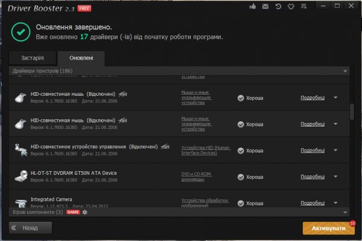Maximize the Driver Booster window
The width and height of the screenshot is (362, 241).
pos(337,6)
